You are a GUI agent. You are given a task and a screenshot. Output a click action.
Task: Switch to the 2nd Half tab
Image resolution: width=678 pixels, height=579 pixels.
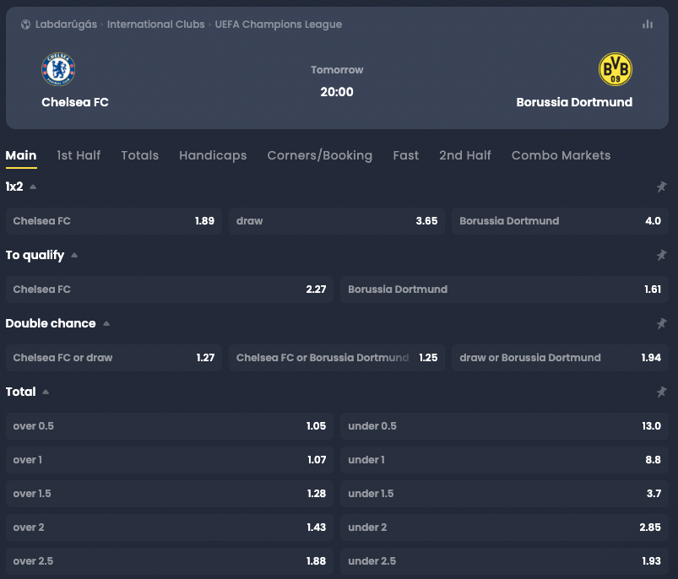point(465,155)
